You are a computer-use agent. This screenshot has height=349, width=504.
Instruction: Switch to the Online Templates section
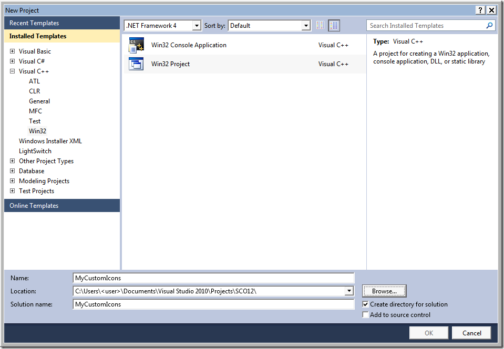pyautogui.click(x=35, y=205)
